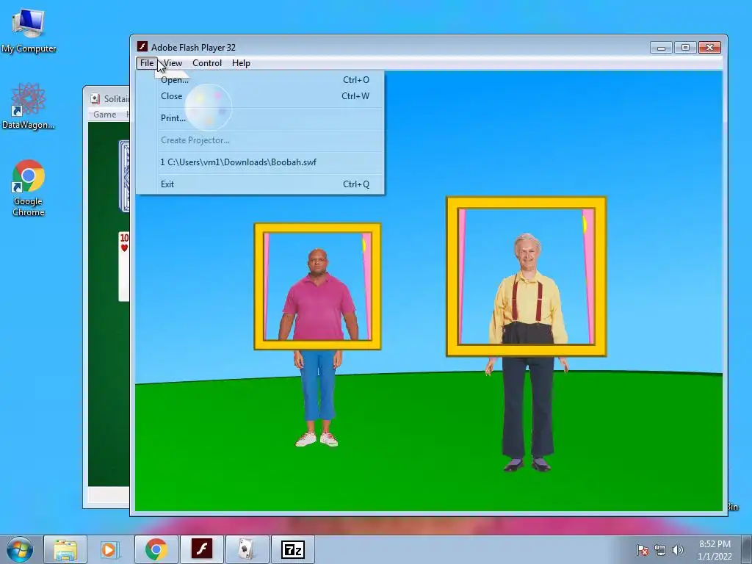Choose Open... from the File menu
The width and height of the screenshot is (752, 564).
260,79
